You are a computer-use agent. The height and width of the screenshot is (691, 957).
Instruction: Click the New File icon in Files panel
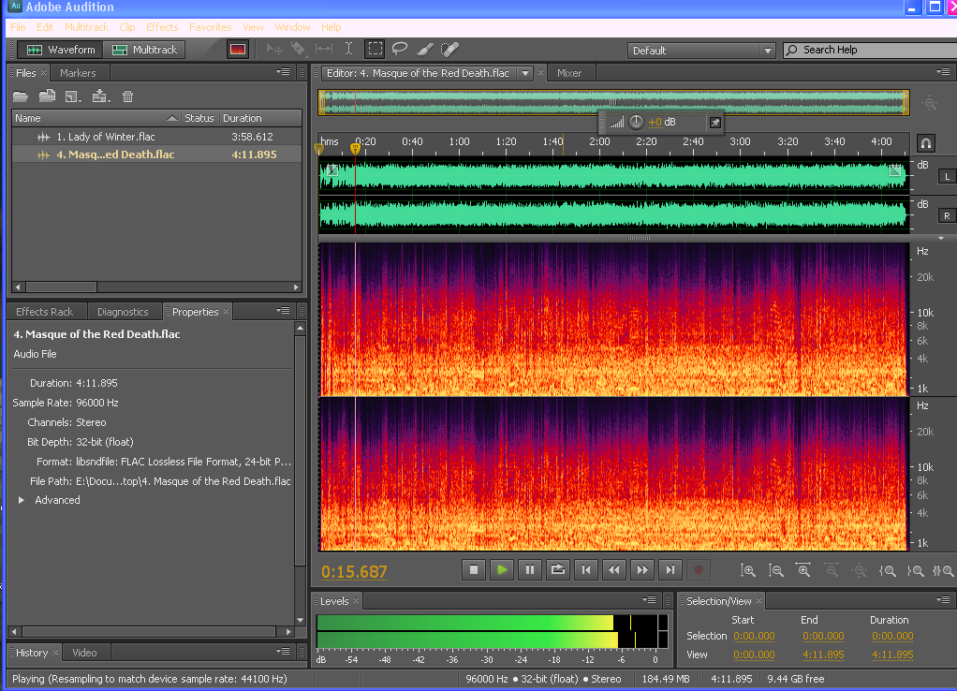point(73,96)
